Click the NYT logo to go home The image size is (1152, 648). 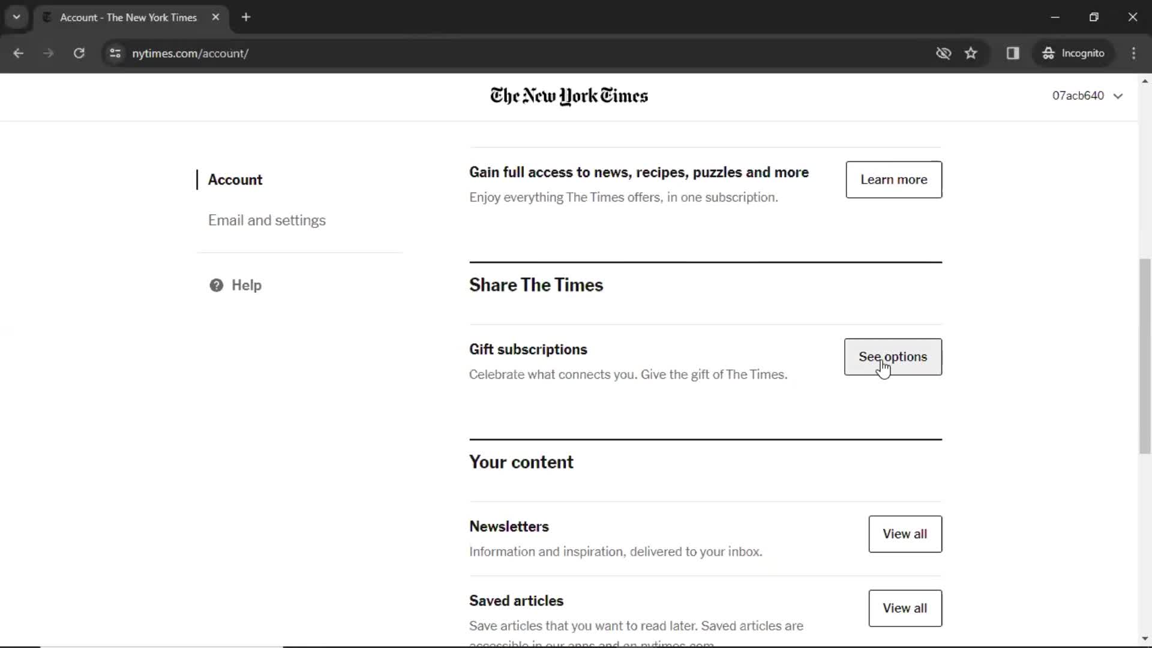click(x=569, y=95)
